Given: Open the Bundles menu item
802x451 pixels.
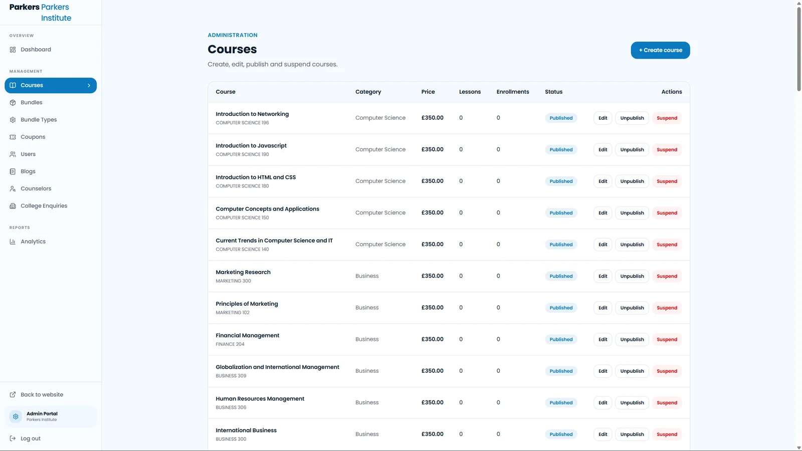Looking at the screenshot, I should click(51, 103).
